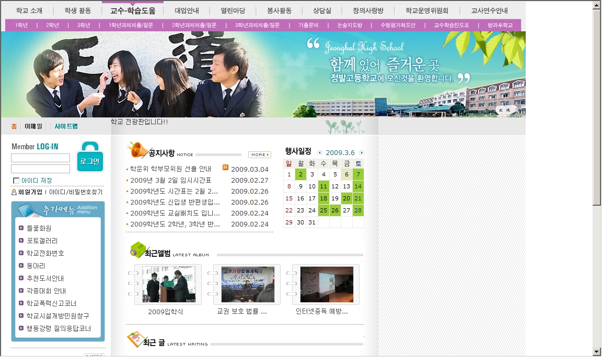Click the MORE button beside 공지사항

(260, 154)
